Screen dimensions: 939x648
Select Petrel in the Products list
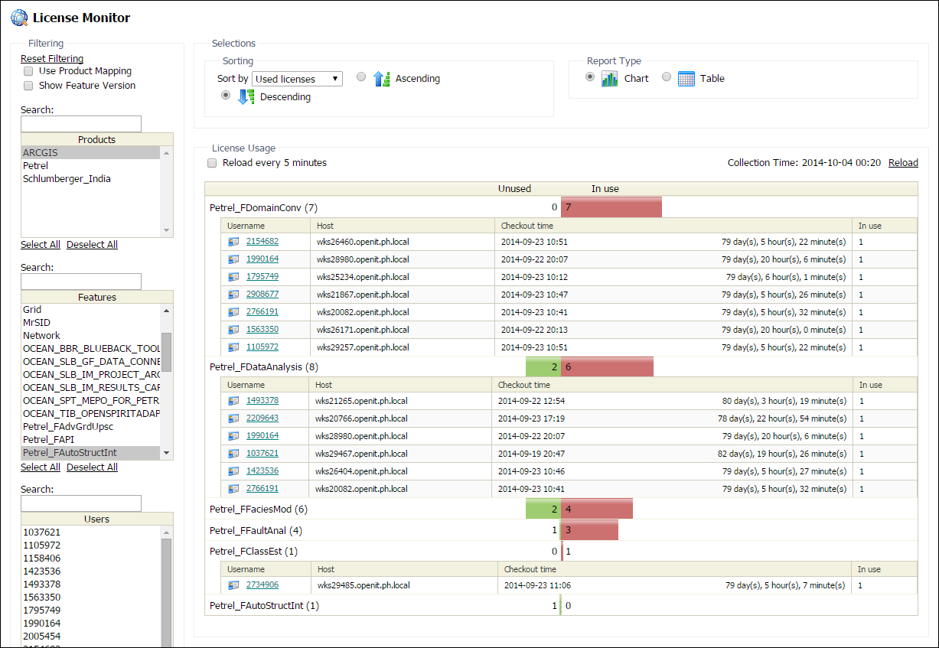point(35,166)
